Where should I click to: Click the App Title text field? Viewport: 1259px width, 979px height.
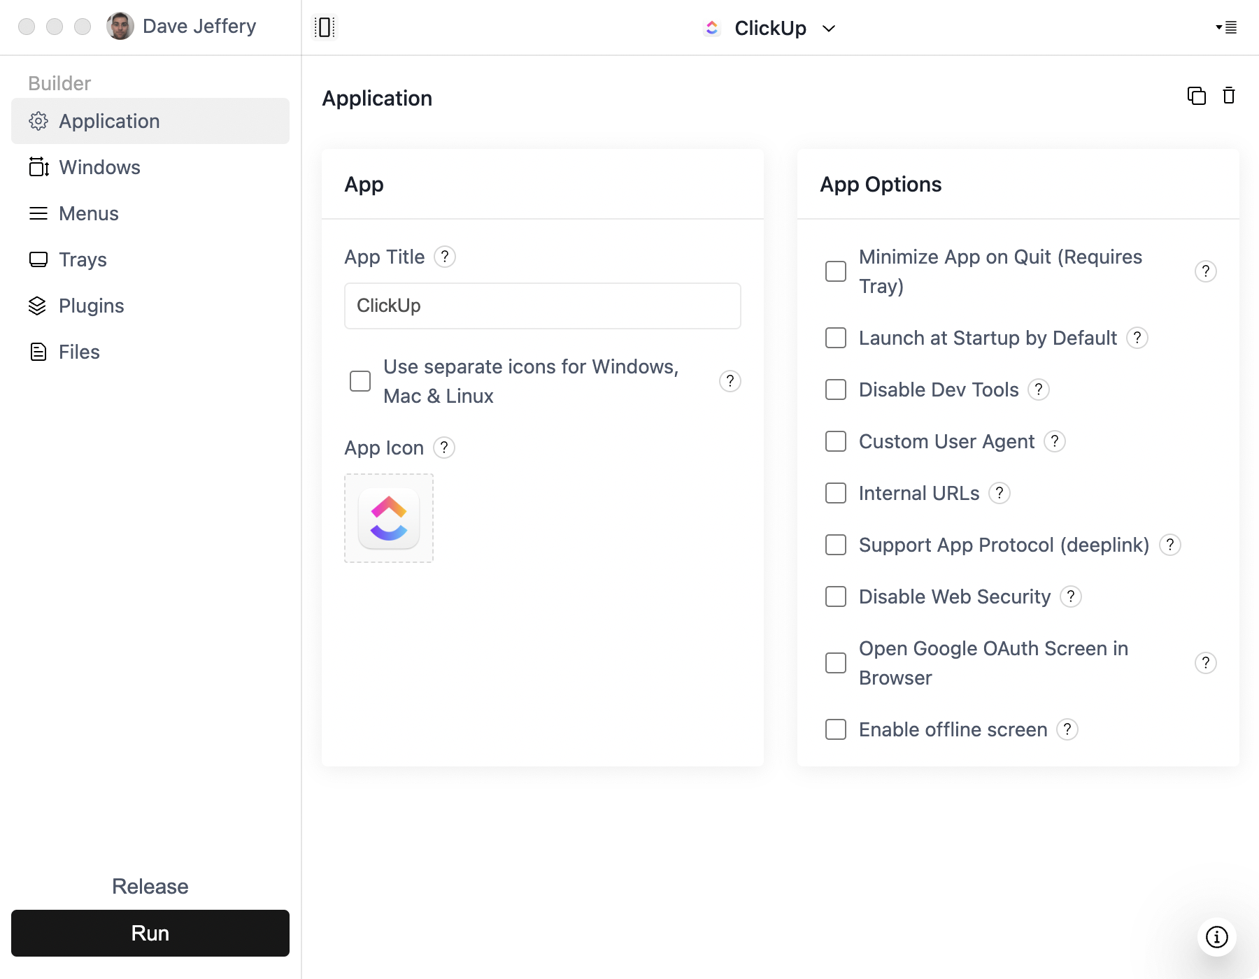(x=542, y=306)
